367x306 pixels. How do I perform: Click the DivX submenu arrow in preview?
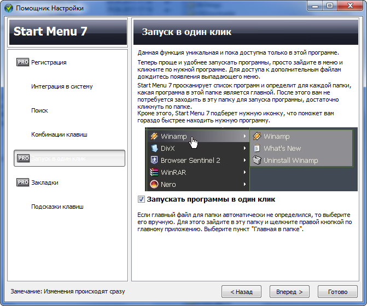pyautogui.click(x=244, y=148)
